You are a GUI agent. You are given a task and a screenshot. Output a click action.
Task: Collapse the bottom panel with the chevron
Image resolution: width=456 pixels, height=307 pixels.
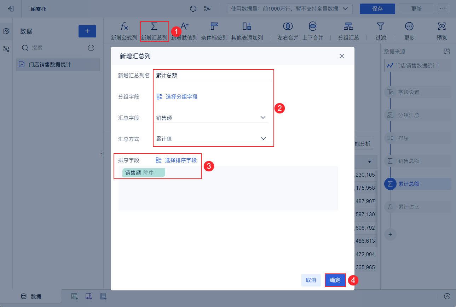click(x=447, y=296)
